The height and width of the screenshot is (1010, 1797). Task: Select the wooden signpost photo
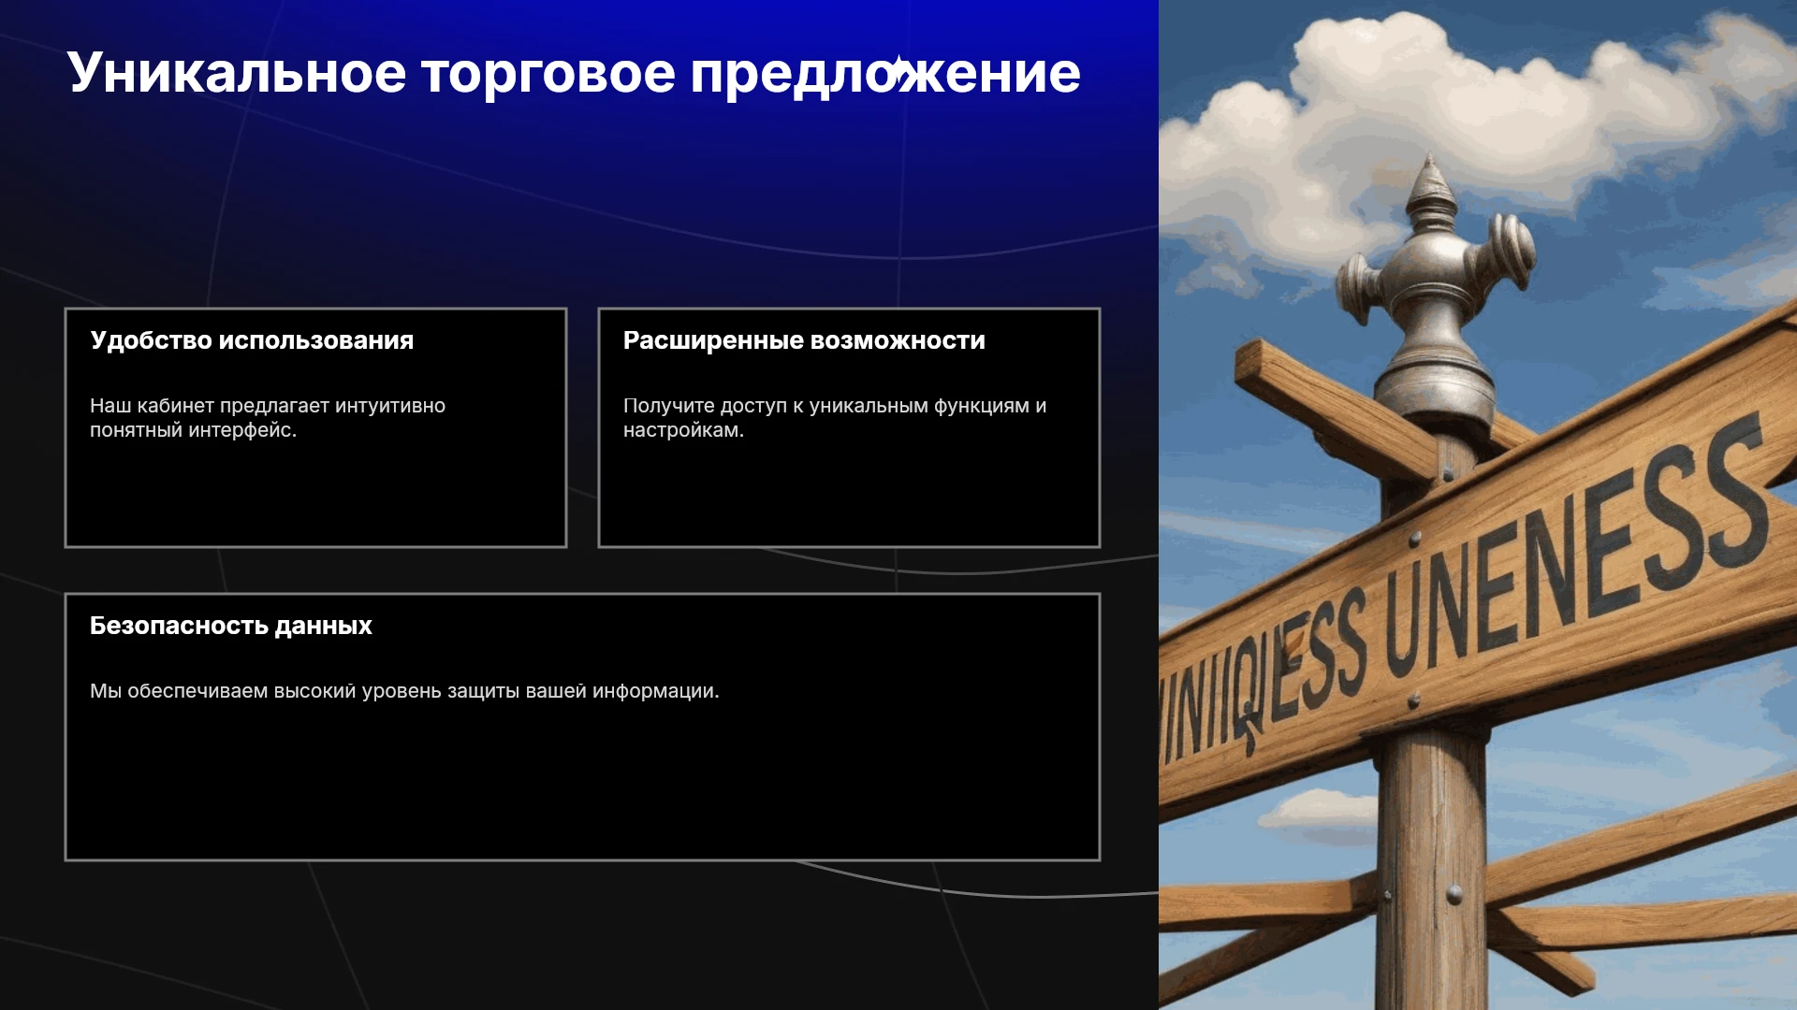point(1478,505)
